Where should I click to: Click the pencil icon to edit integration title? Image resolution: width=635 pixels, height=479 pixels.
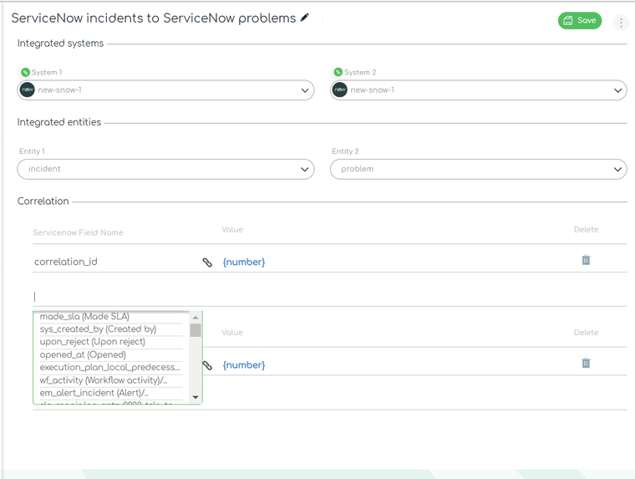point(304,18)
